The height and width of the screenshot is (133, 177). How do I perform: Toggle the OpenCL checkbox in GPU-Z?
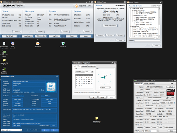click(x=145, y=127)
